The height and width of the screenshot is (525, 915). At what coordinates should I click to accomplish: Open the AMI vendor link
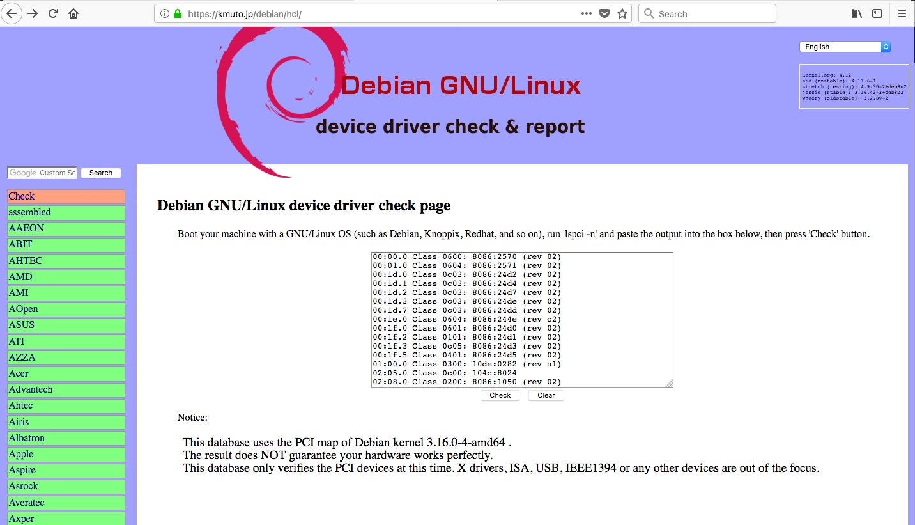click(66, 293)
